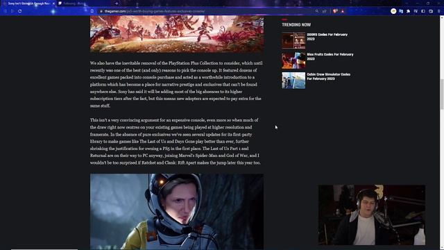Screen dimensions: 444x250
Task: Go back to the previous page
Action: pyautogui.click(x=5, y=11)
